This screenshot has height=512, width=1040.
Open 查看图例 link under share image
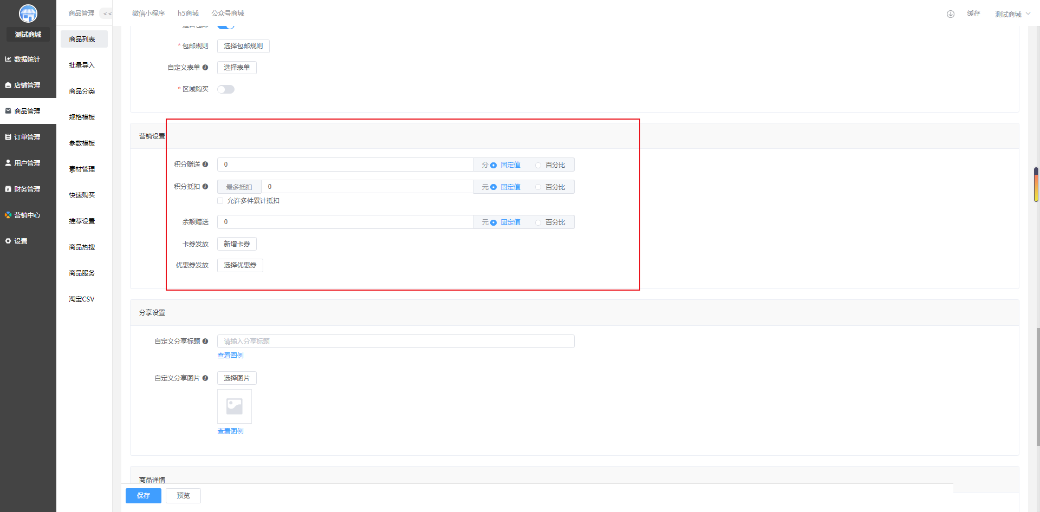[230, 431]
